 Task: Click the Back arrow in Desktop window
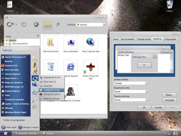point(10,25)
